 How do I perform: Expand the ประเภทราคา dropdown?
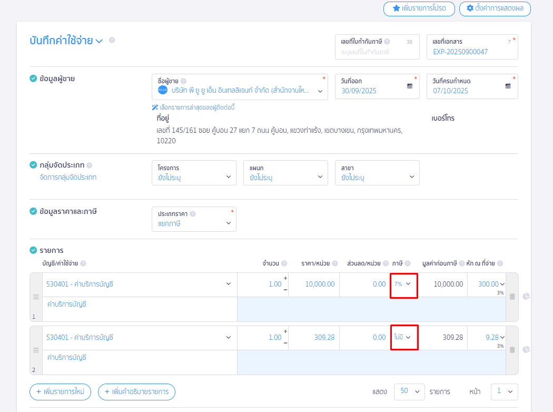point(194,219)
